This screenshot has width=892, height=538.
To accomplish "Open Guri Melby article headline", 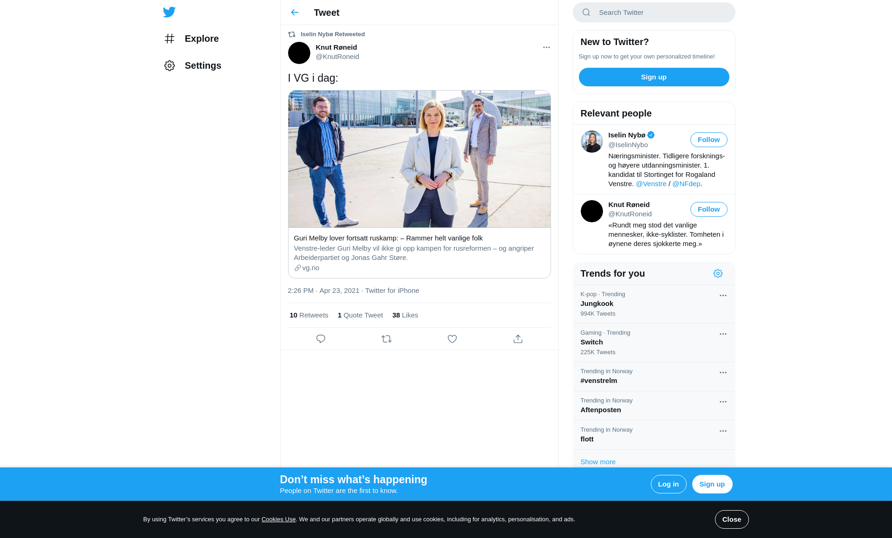I will [388, 238].
